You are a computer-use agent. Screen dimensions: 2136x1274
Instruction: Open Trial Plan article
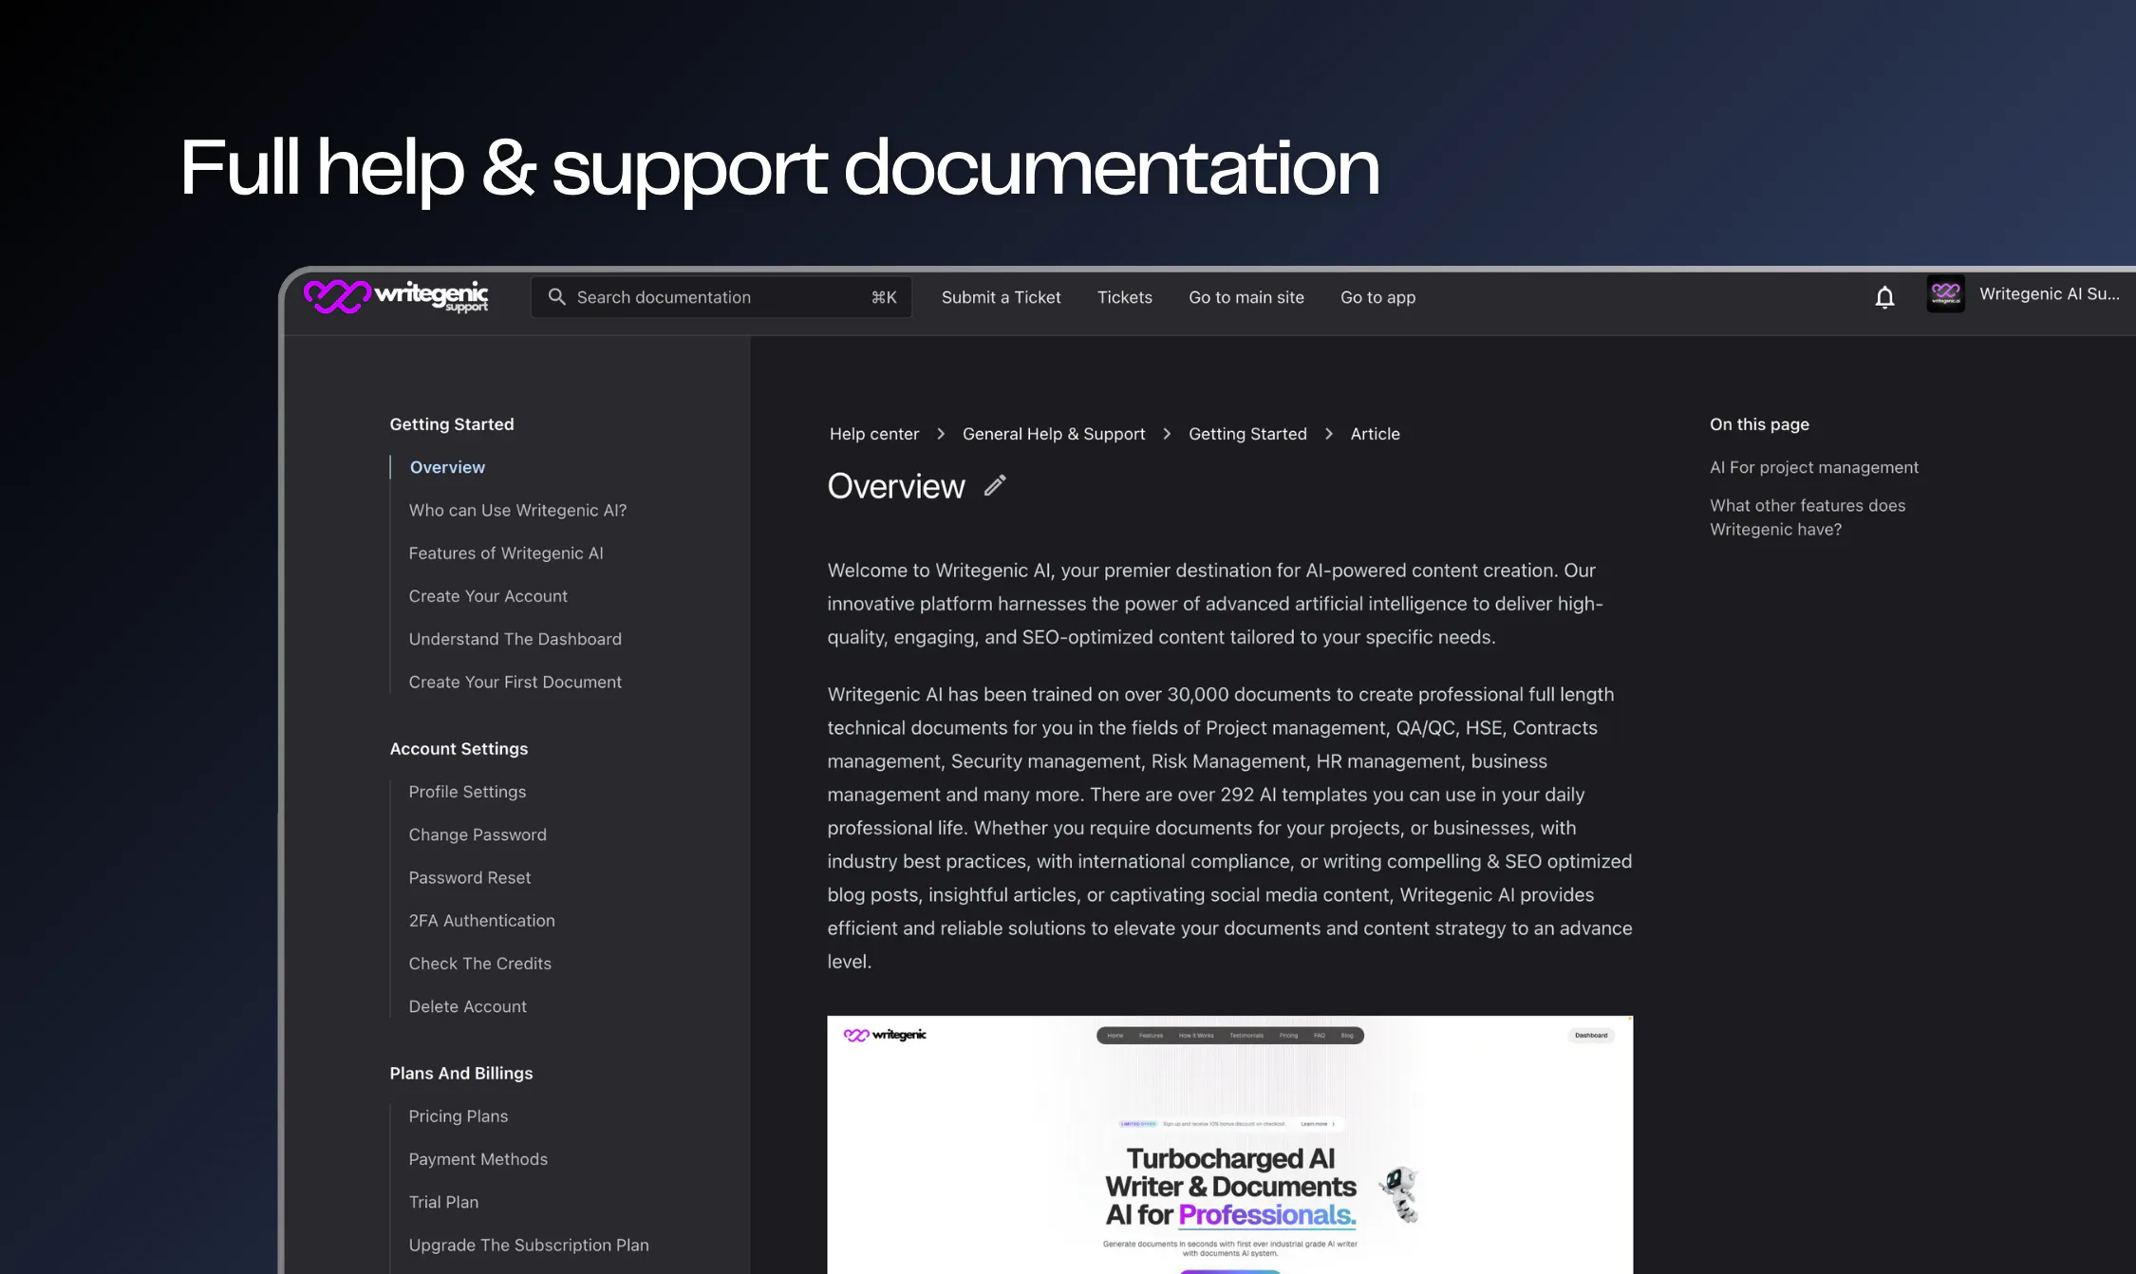pos(443,1202)
